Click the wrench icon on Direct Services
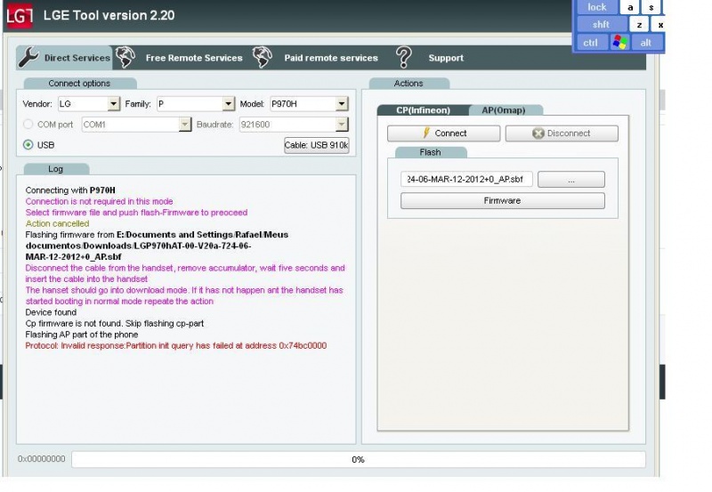The width and height of the screenshot is (712, 492). pyautogui.click(x=28, y=58)
